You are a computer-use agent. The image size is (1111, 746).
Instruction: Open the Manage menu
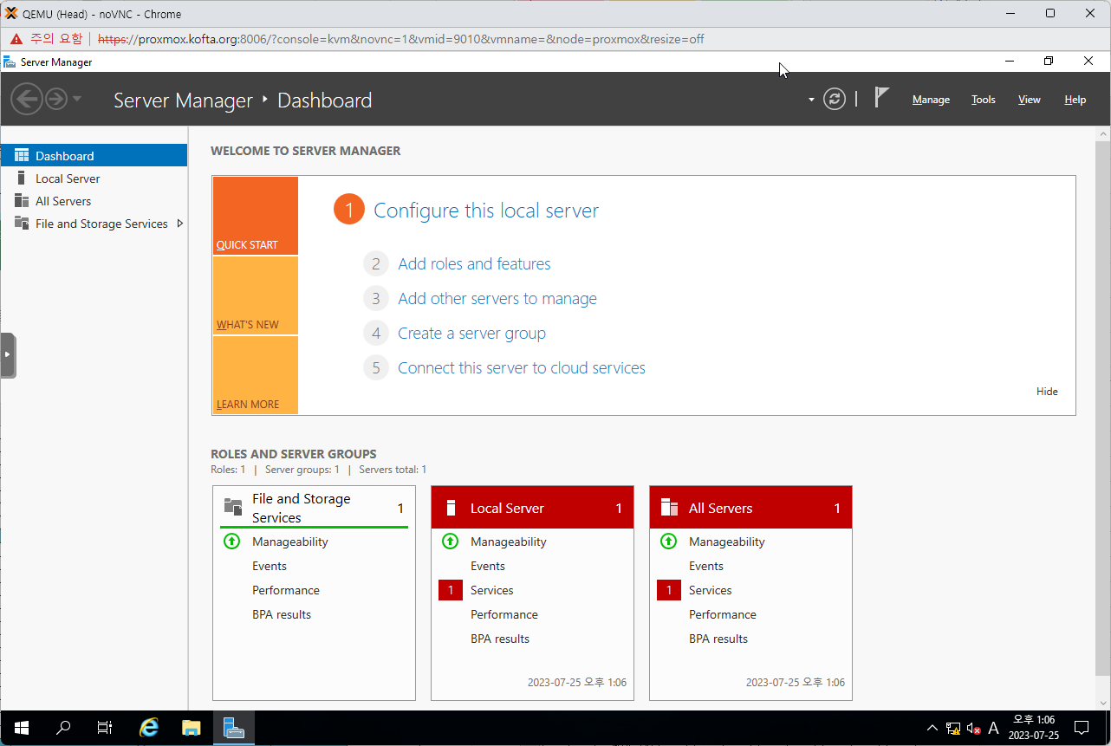(931, 100)
